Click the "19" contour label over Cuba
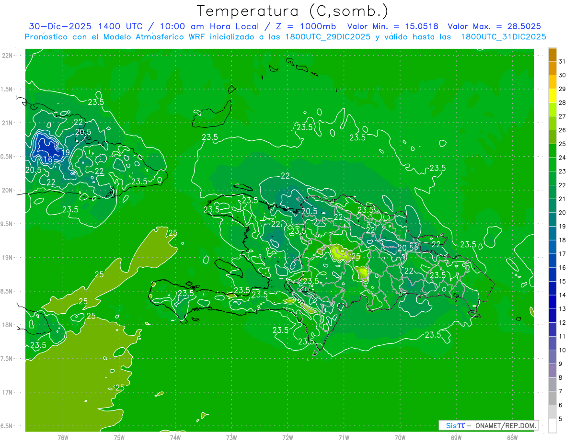Image resolution: width=575 pixels, height=444 pixels. coord(66,152)
